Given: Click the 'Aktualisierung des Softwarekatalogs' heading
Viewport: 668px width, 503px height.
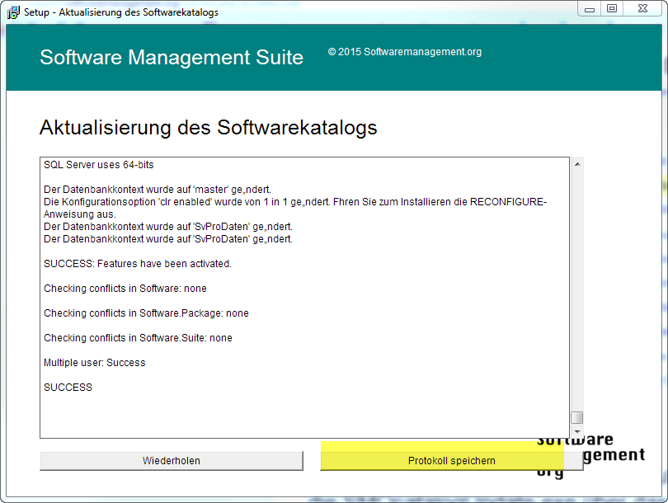Looking at the screenshot, I should (208, 128).
